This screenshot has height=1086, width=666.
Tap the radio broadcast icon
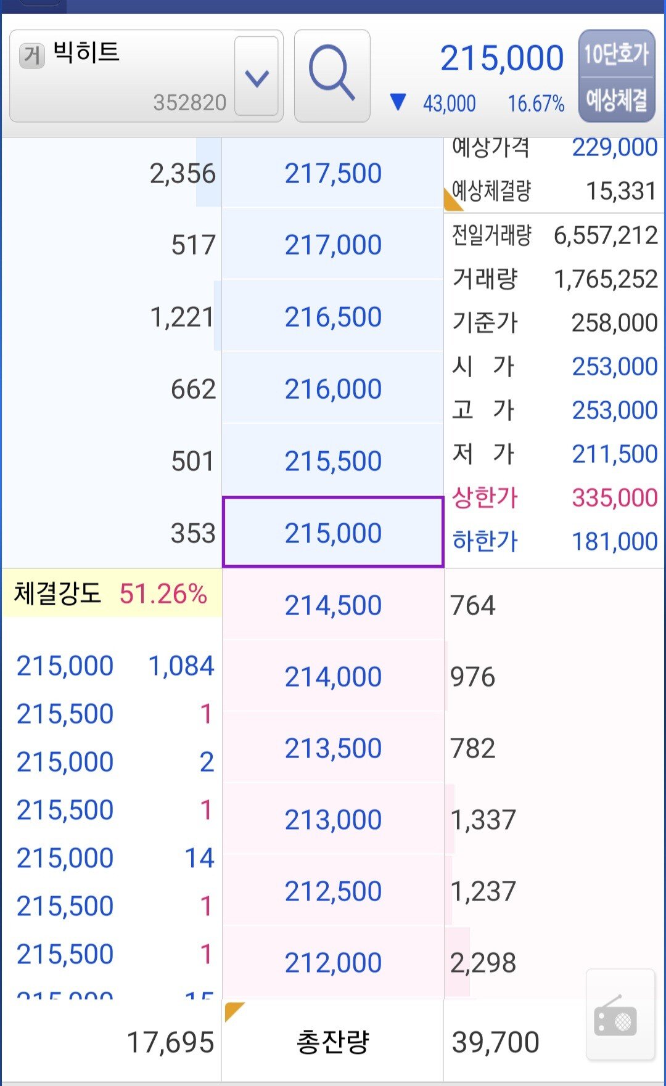coord(619,1016)
